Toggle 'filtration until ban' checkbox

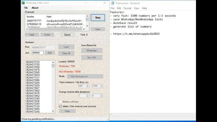pyautogui.click(x=60, y=102)
